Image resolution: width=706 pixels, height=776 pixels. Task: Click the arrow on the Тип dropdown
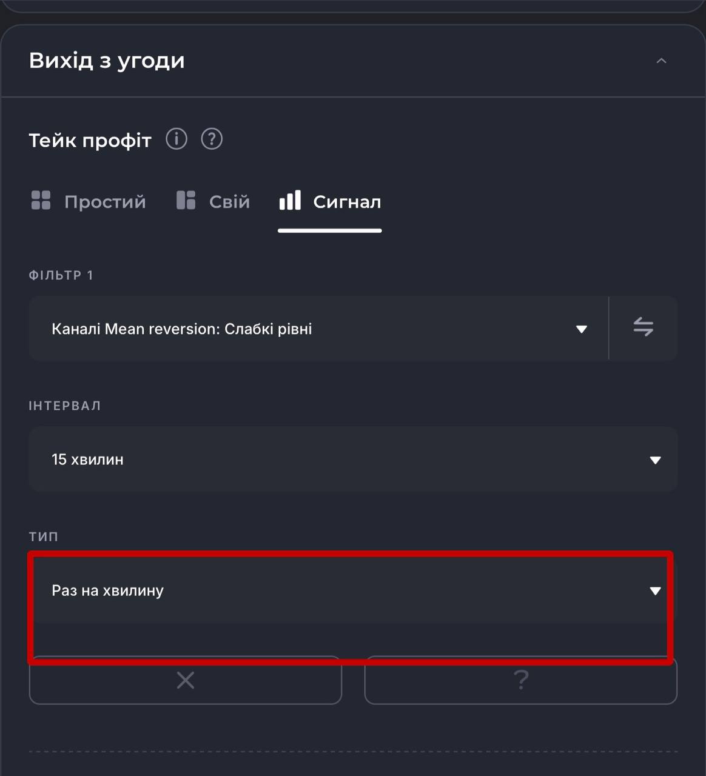[655, 591]
